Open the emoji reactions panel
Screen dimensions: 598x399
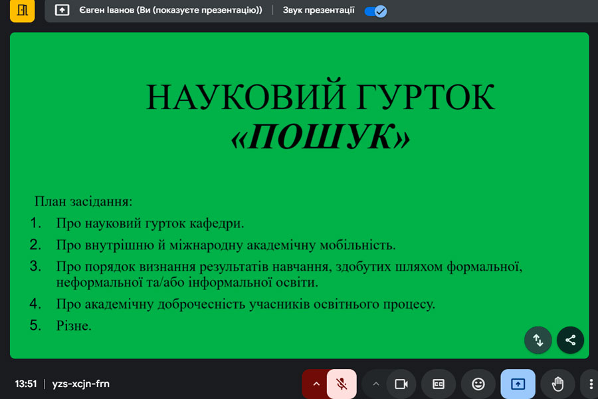[478, 384]
